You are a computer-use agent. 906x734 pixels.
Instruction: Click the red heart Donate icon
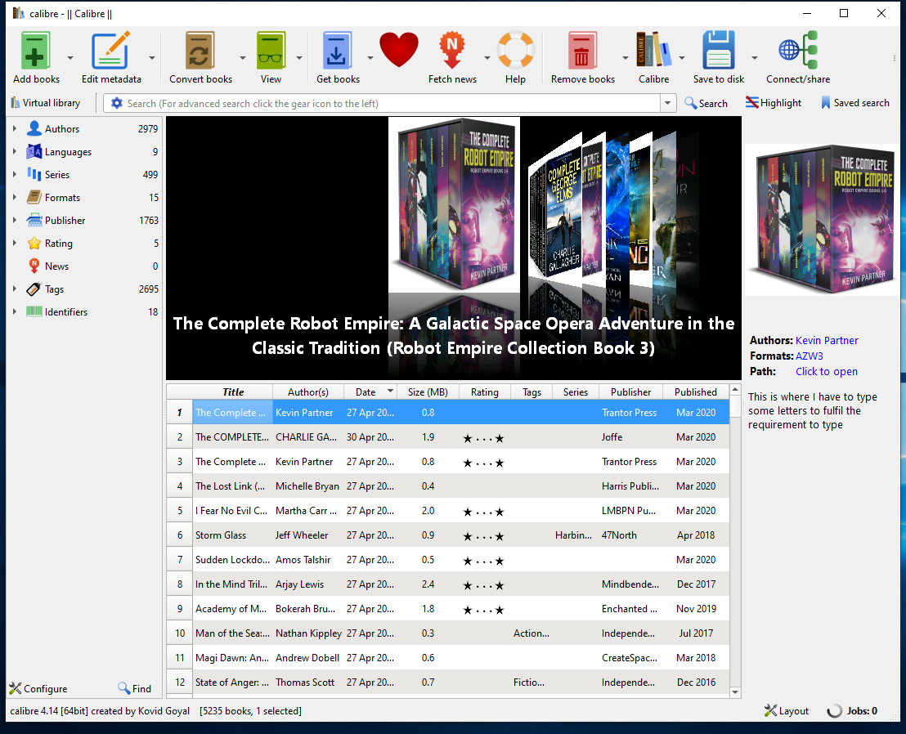click(399, 50)
